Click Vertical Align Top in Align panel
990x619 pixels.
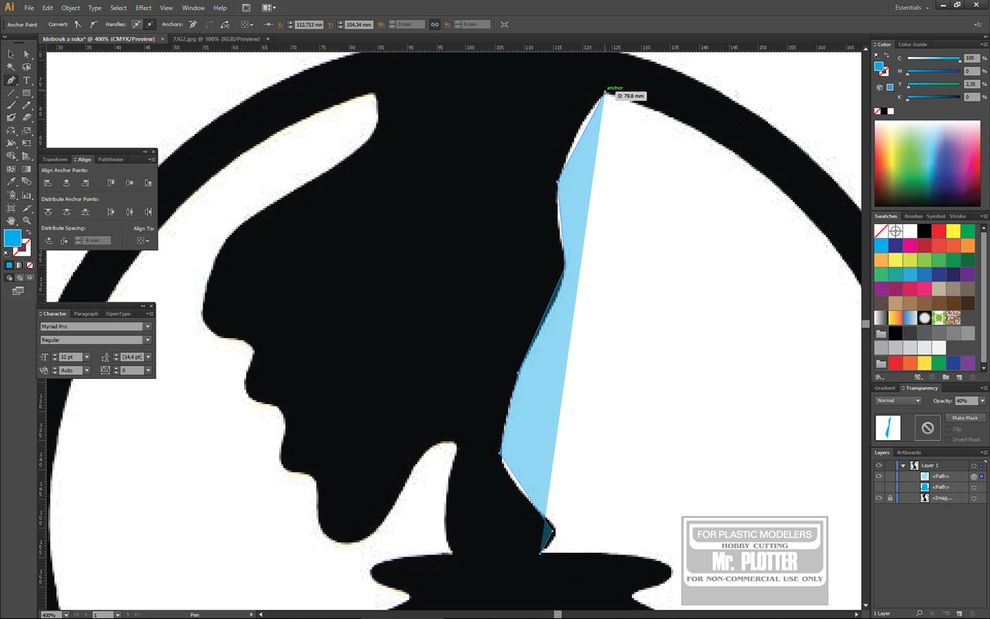(x=111, y=182)
